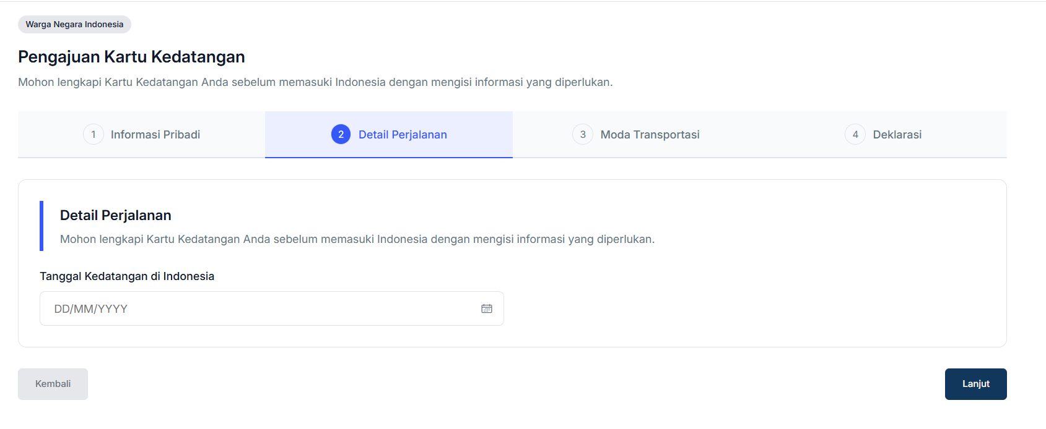Open the Deklarasi tab

tap(897, 135)
